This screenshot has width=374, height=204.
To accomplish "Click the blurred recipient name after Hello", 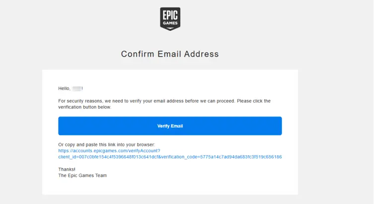I will tap(77, 89).
